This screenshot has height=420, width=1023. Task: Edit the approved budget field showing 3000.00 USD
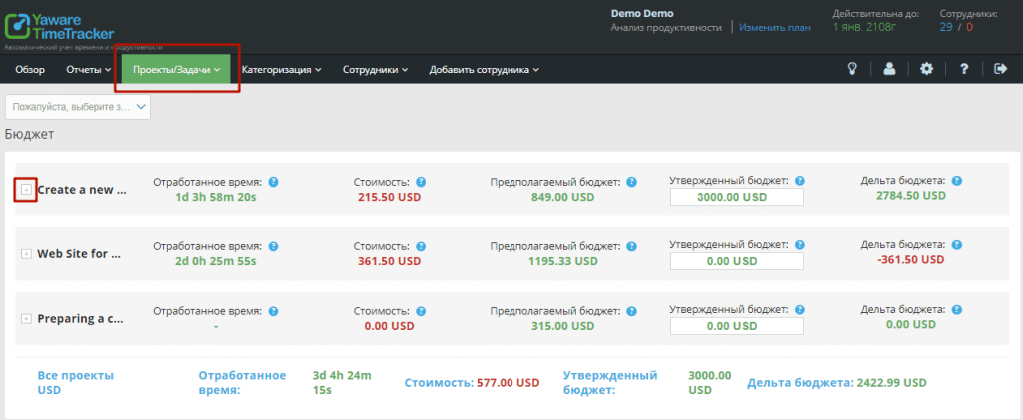click(x=737, y=197)
